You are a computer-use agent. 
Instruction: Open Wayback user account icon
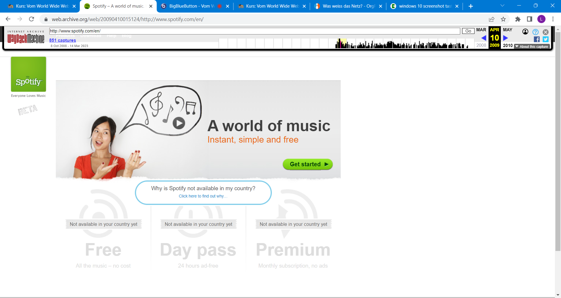click(x=525, y=32)
